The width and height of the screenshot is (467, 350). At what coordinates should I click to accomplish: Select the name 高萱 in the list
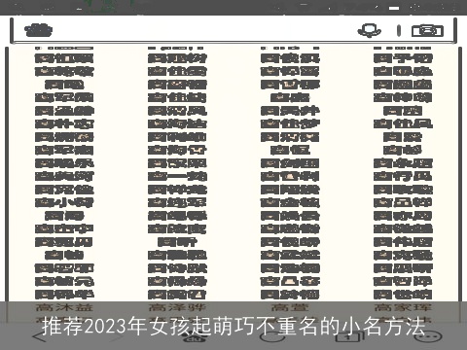tap(290, 307)
